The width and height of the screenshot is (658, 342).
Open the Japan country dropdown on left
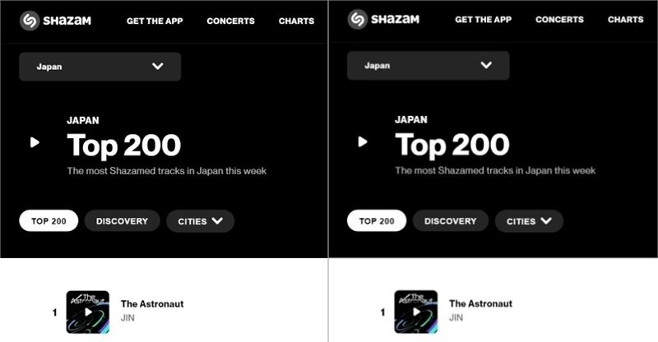[100, 67]
